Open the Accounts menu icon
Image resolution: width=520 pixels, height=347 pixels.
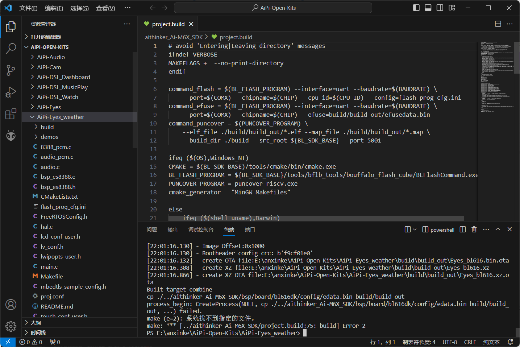11,305
